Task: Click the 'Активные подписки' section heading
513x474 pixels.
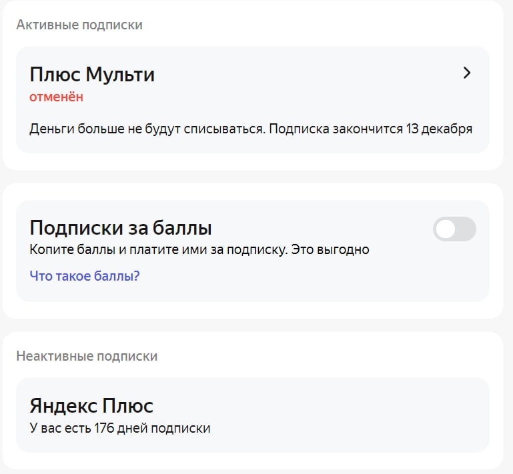Action: tap(79, 25)
